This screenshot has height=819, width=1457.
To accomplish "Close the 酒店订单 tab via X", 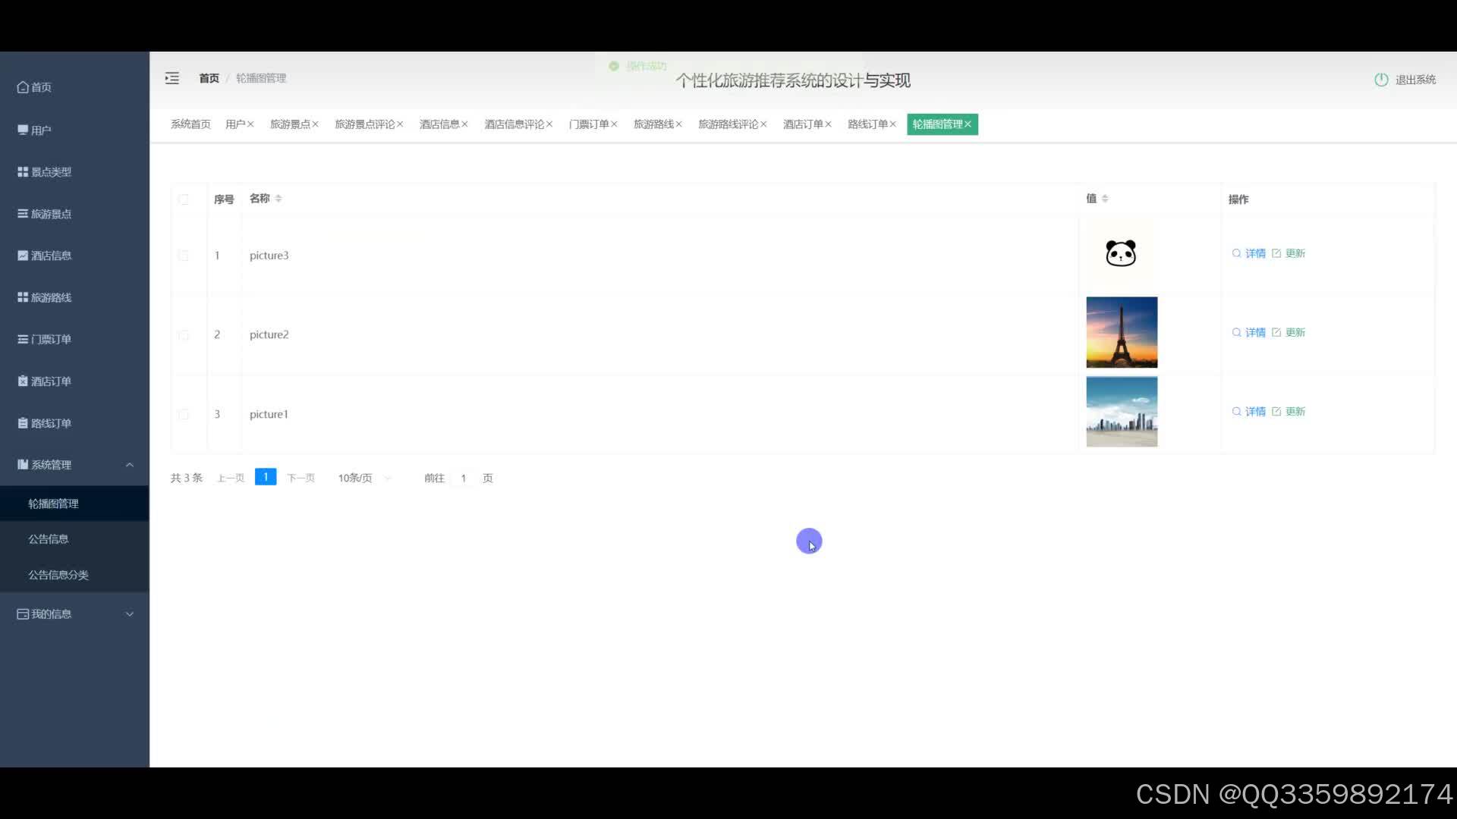I will [828, 124].
